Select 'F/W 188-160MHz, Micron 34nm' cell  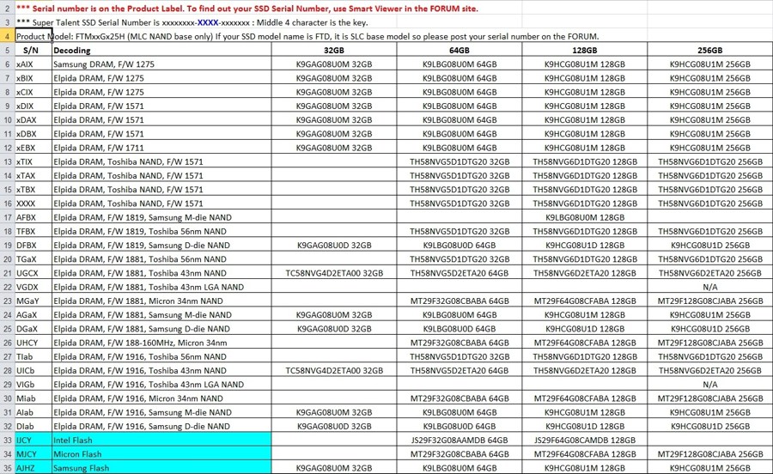coord(161,343)
